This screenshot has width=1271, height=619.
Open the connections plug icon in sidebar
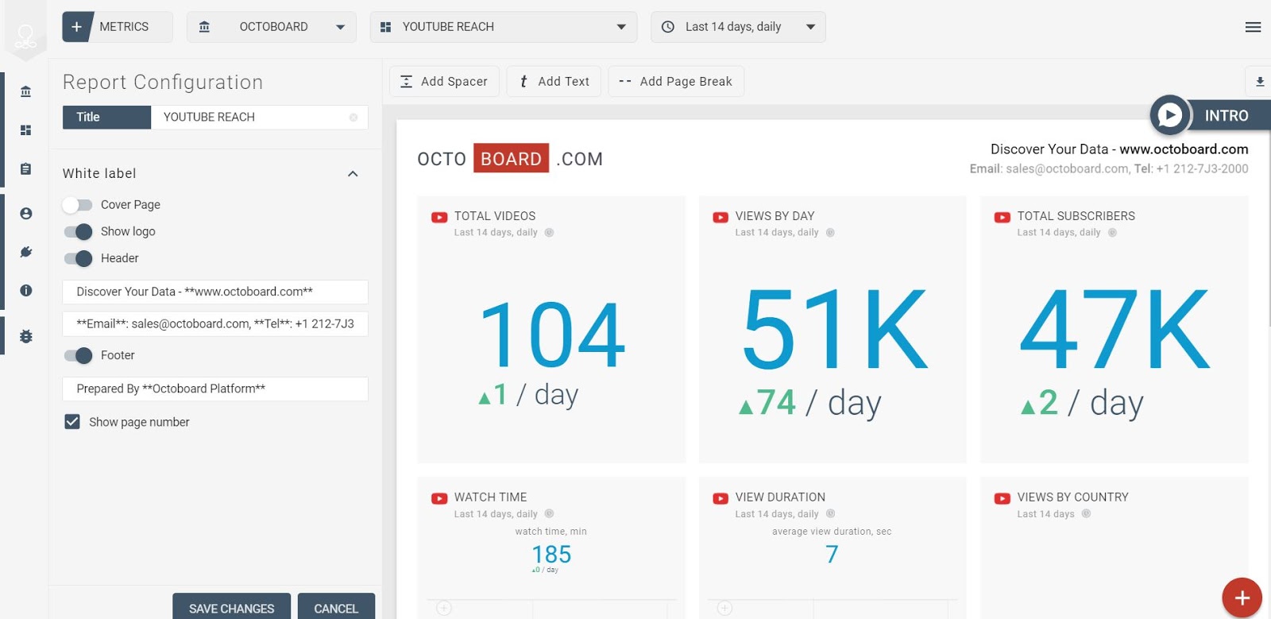[x=26, y=252]
